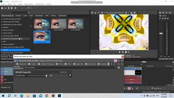The width and height of the screenshot is (174, 98).
Task: Click the plugin search magnifier icon
Action: [29, 13]
